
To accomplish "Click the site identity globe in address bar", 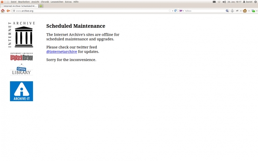I will (14, 11).
